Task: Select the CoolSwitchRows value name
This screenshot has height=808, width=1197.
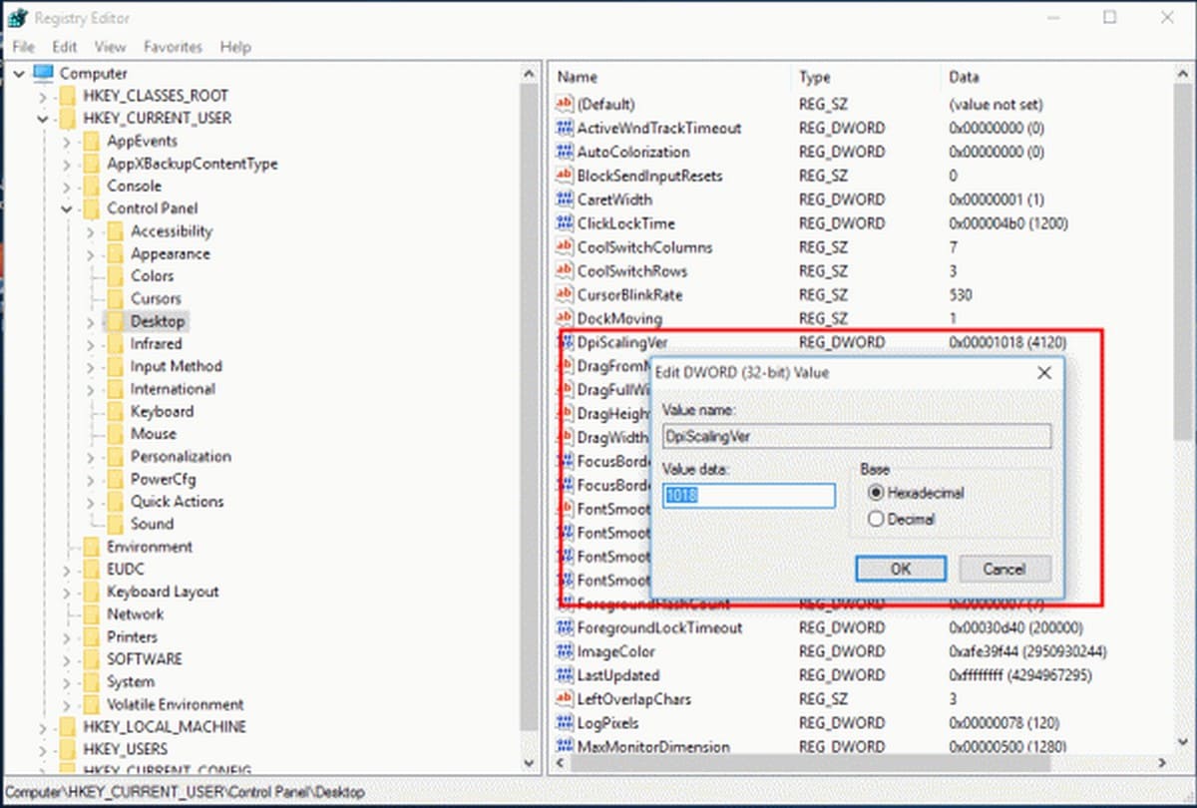Action: point(632,271)
